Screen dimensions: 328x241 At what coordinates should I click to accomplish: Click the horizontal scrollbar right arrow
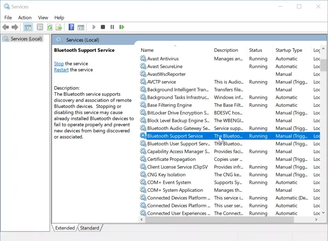[x=316, y=219]
